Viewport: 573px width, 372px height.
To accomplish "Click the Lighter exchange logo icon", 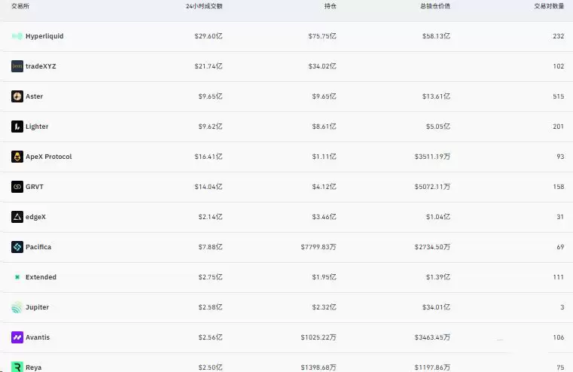I will [17, 127].
